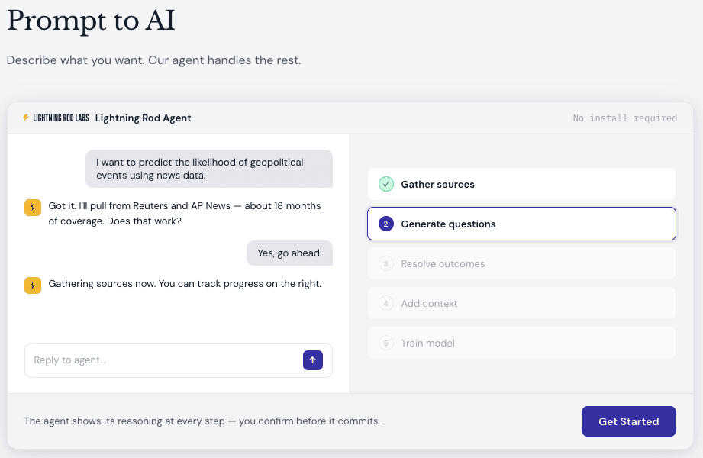Screen dimensions: 703x458
Task: Select the Gather sources step
Action: pyautogui.click(x=521, y=185)
